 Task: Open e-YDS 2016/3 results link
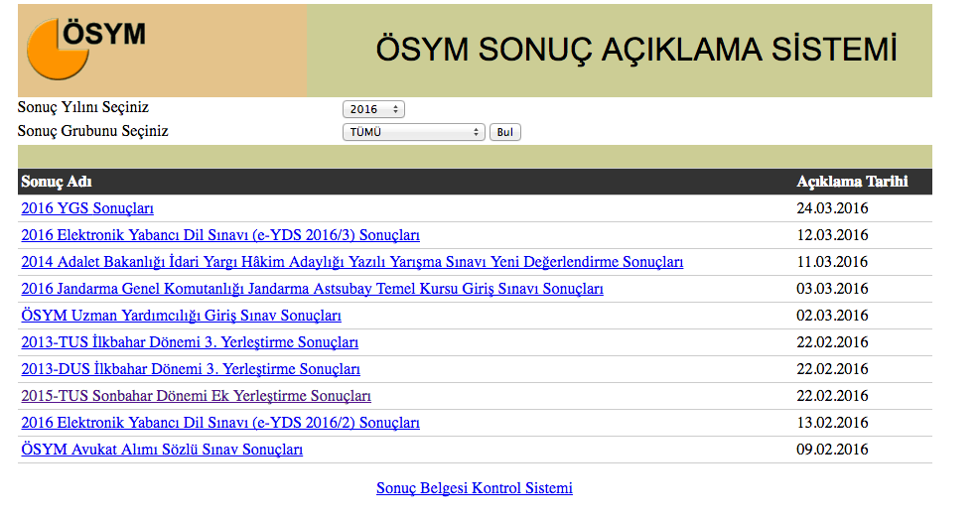tap(220, 235)
